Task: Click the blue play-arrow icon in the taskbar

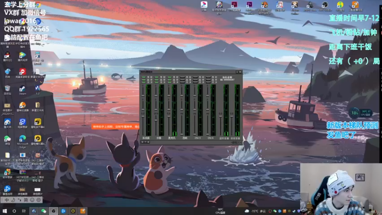Action: tap(63, 211)
